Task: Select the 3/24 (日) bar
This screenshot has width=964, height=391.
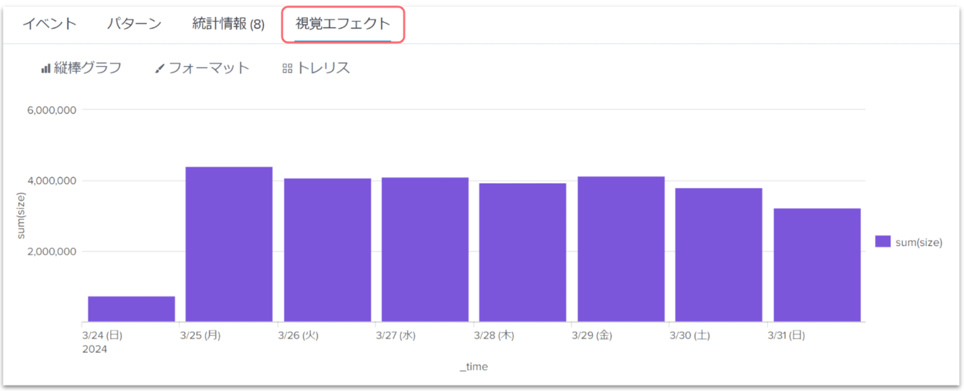Action: point(131,309)
